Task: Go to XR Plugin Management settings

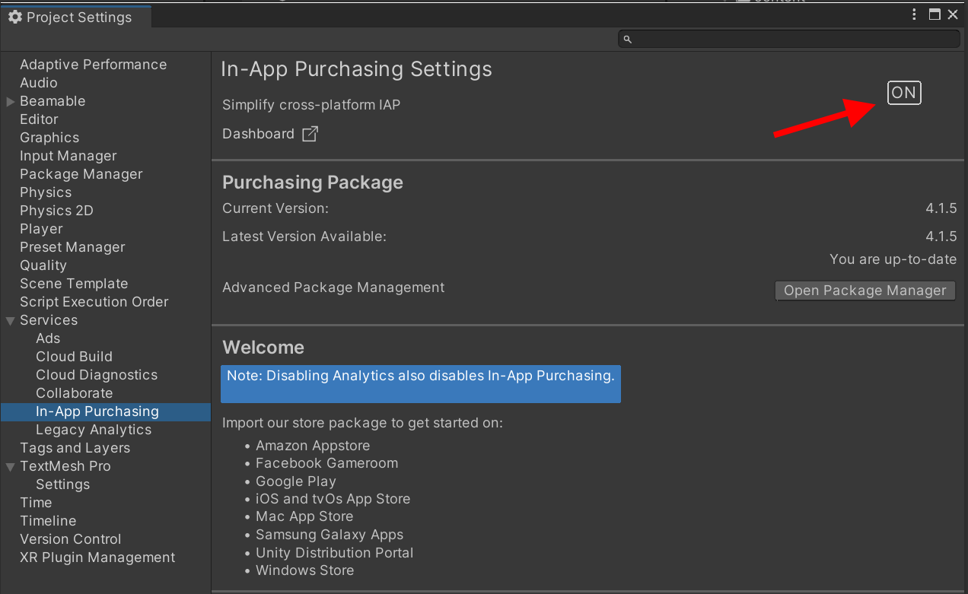Action: point(97,557)
